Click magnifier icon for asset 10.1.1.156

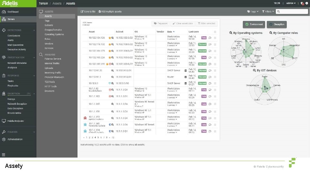pos(112,112)
